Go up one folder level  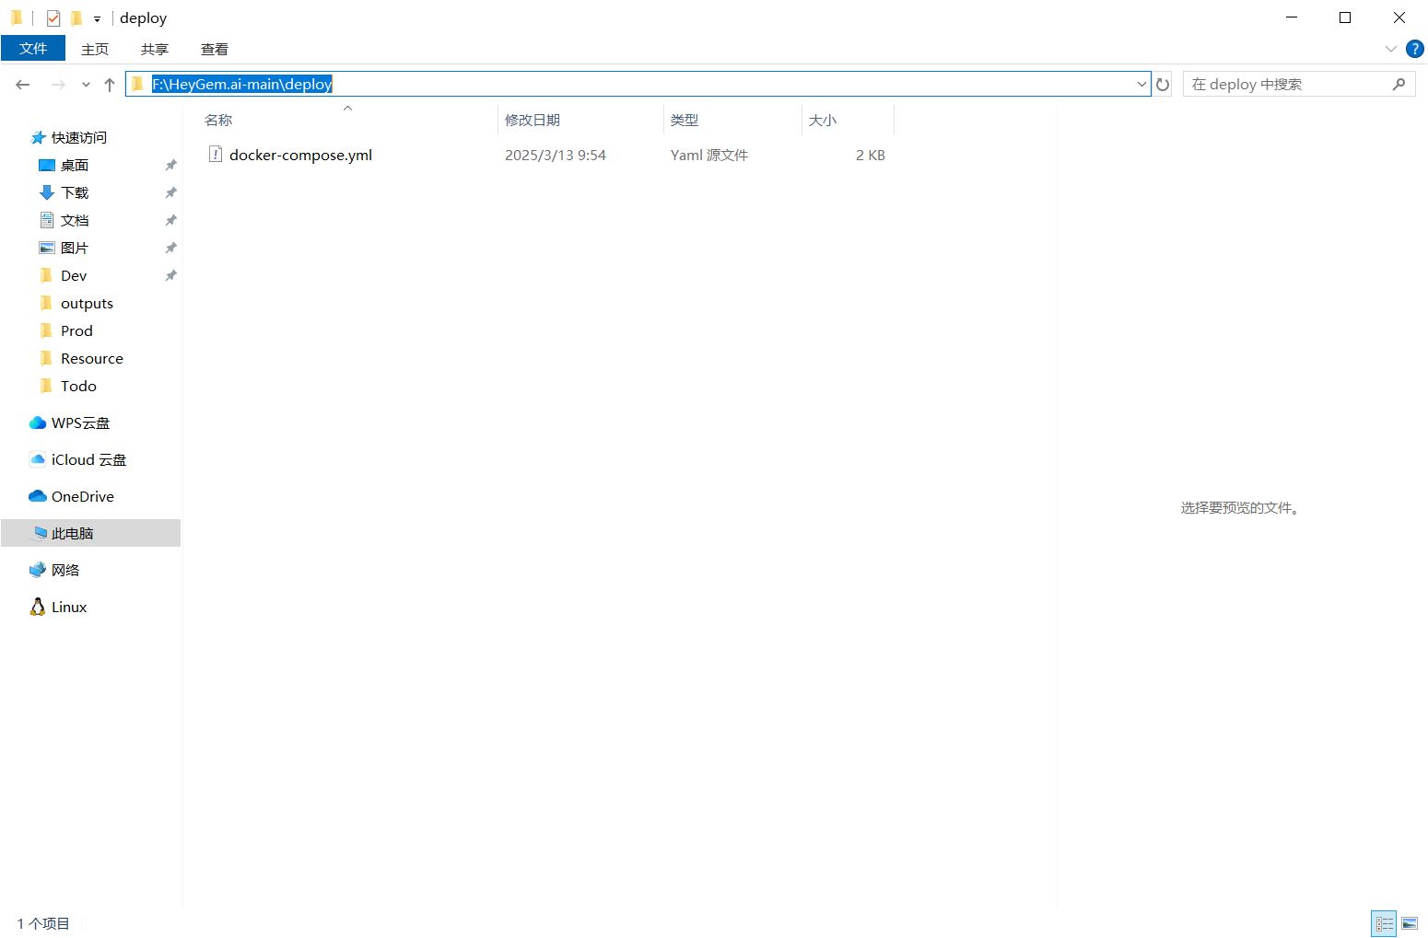click(110, 85)
